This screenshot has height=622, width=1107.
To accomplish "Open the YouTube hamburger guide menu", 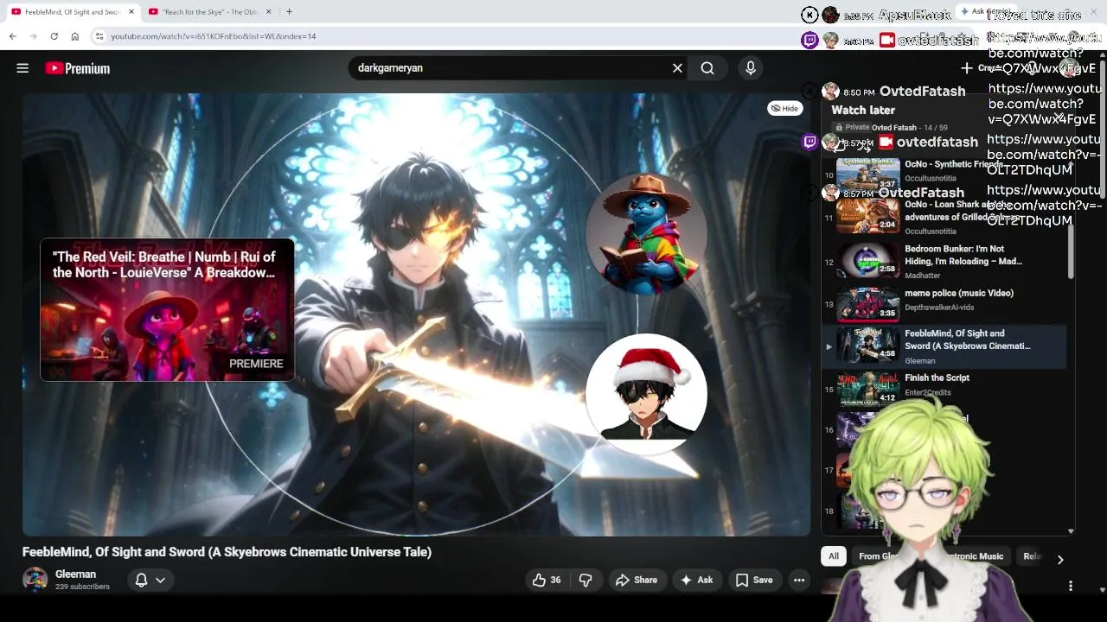I will pos(22,68).
